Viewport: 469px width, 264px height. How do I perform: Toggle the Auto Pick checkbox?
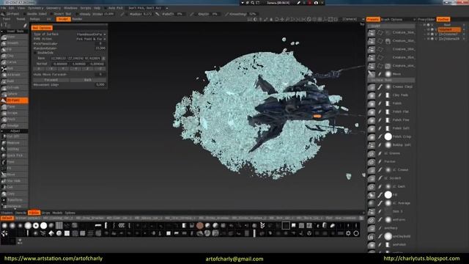click(x=106, y=8)
